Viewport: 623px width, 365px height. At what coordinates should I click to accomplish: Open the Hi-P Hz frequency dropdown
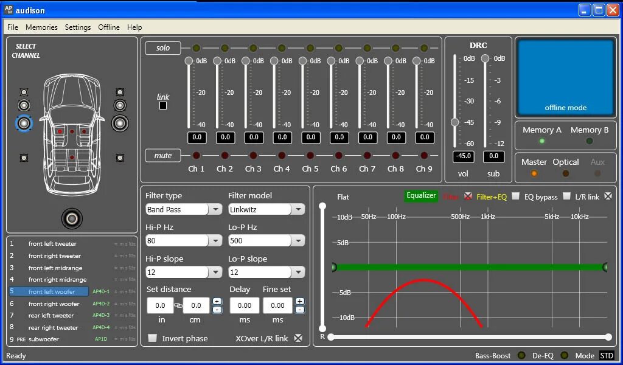215,241
